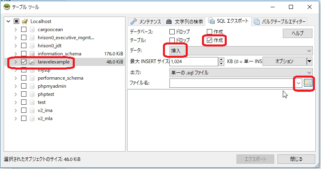The height and width of the screenshot is (169, 321).
Task: Click the phpmyadmin database icon
Action: [x=32, y=86]
